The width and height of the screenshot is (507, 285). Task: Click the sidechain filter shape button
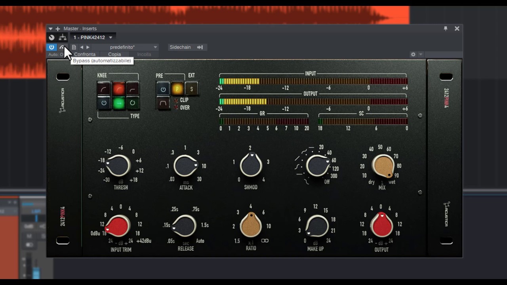(163, 103)
